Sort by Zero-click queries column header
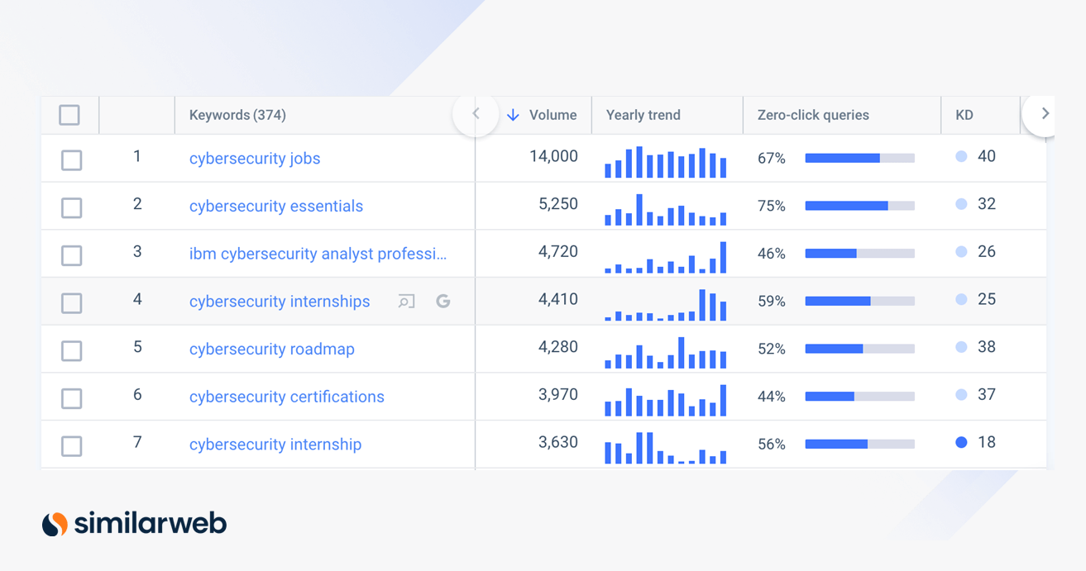The width and height of the screenshot is (1086, 571). pyautogui.click(x=812, y=115)
